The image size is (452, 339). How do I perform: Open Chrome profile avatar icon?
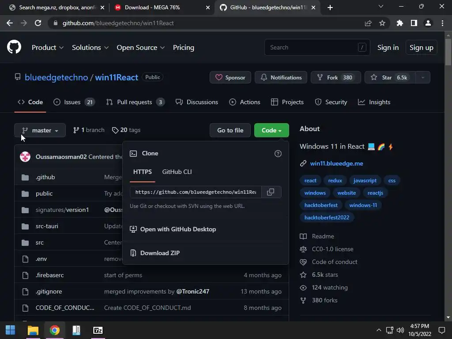coord(428,23)
